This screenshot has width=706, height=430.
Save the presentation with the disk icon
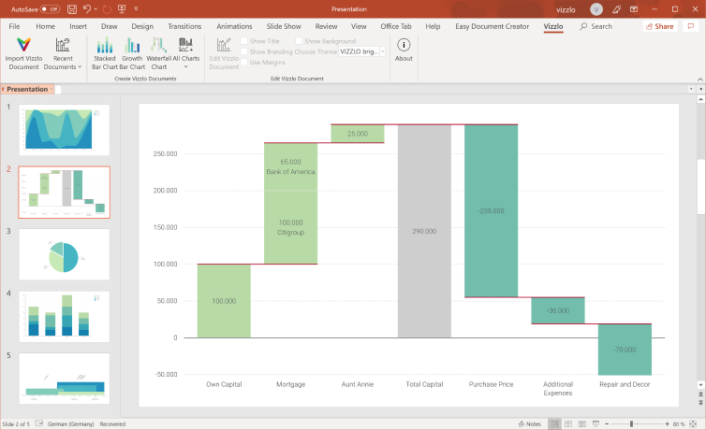pos(71,9)
